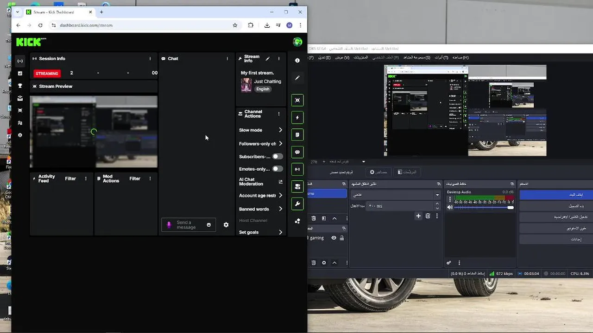Open the OBS (H) help menu

(461, 57)
